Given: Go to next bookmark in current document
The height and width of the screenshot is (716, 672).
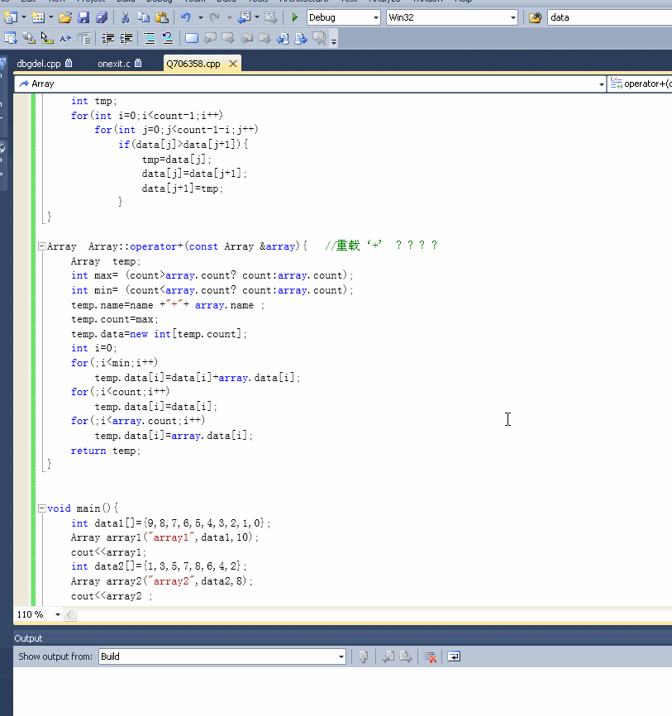Looking at the screenshot, I should click(301, 38).
